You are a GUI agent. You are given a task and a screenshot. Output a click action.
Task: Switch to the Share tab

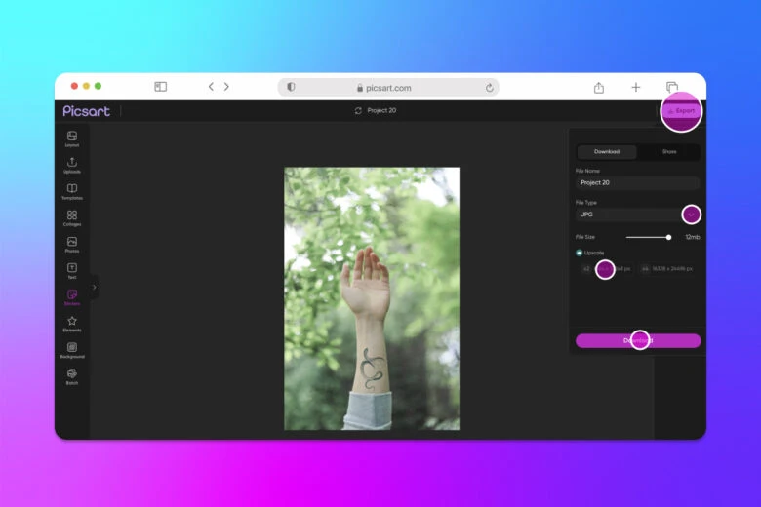click(668, 152)
